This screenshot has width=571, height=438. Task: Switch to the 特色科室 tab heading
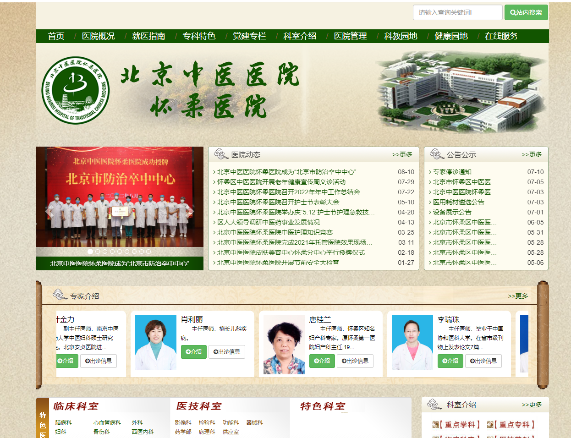(323, 406)
